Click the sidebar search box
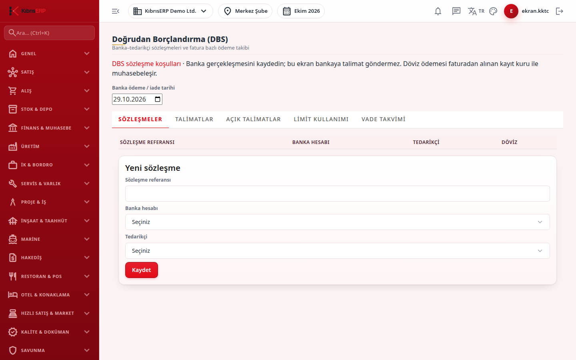This screenshot has width=576, height=360. (x=50, y=33)
